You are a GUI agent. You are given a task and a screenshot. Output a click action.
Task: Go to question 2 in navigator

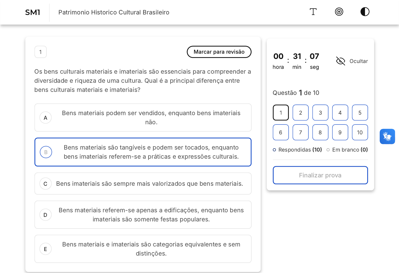[x=301, y=113]
